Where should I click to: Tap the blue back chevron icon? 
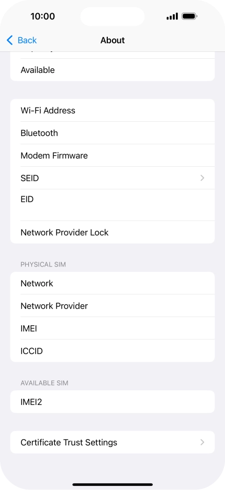[9, 40]
